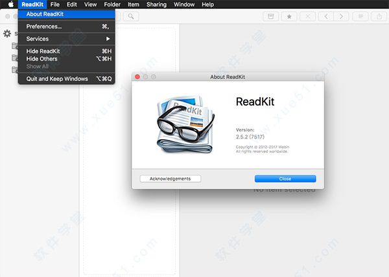Viewport: 389px width, 277px height.
Task: Open the File menu
Action: pos(55,5)
